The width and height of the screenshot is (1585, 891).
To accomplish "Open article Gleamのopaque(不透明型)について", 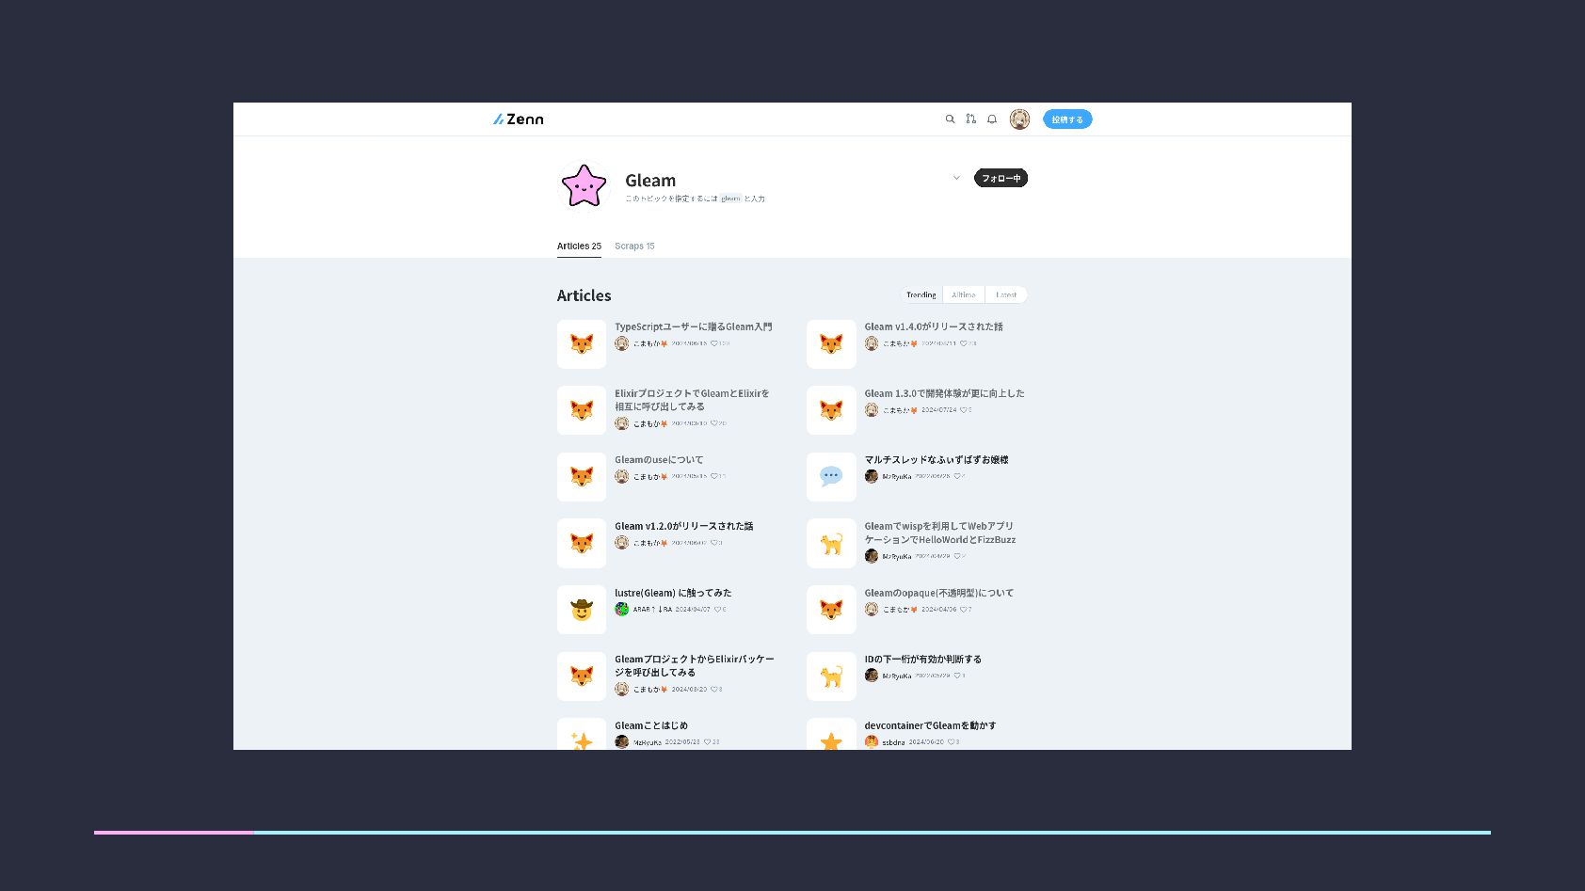I will [x=939, y=593].
